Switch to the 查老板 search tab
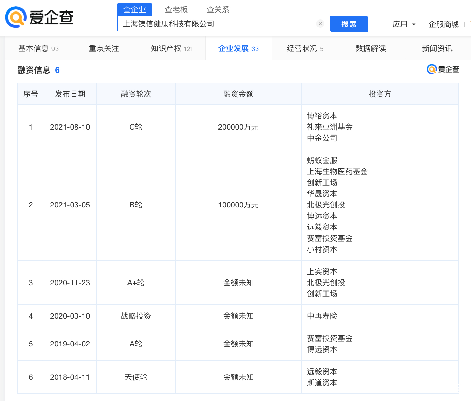The image size is (471, 401). coord(176,9)
